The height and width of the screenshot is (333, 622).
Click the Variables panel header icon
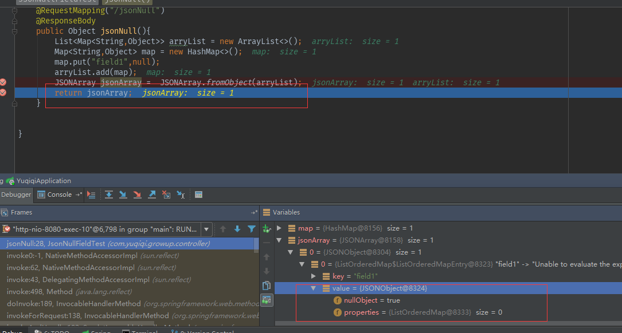pyautogui.click(x=267, y=213)
